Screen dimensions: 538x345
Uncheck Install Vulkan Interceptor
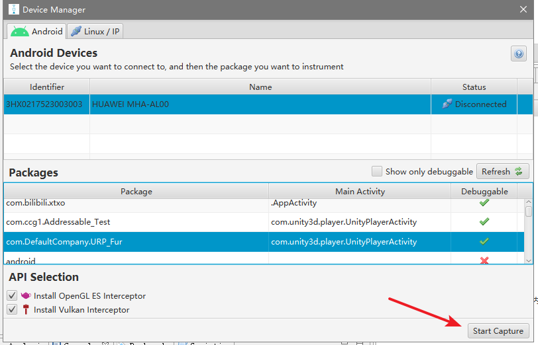click(x=12, y=309)
